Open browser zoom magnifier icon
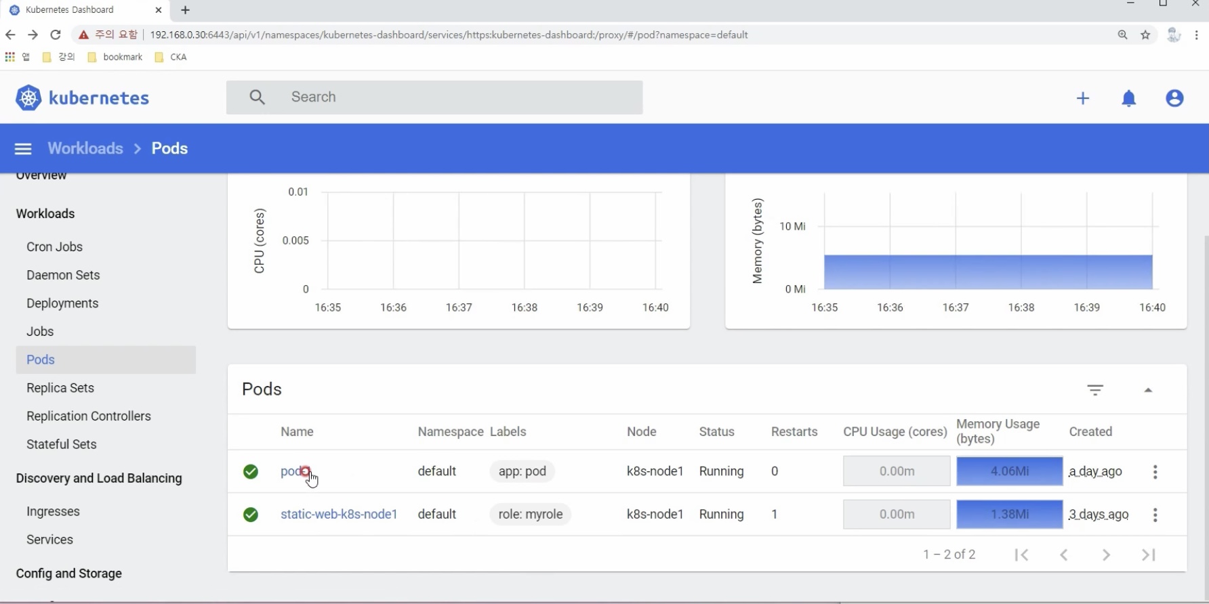Image resolution: width=1209 pixels, height=604 pixels. click(1123, 35)
